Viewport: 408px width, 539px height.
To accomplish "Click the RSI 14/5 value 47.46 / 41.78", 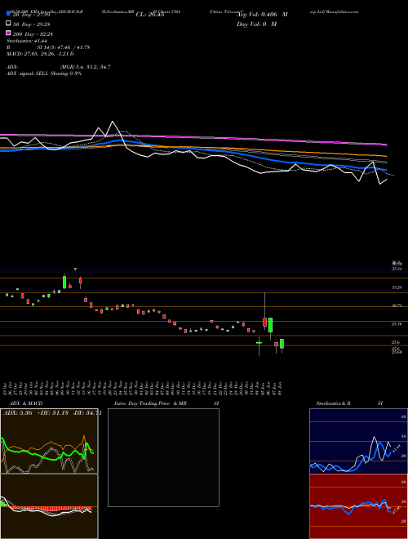I will pos(64,47).
